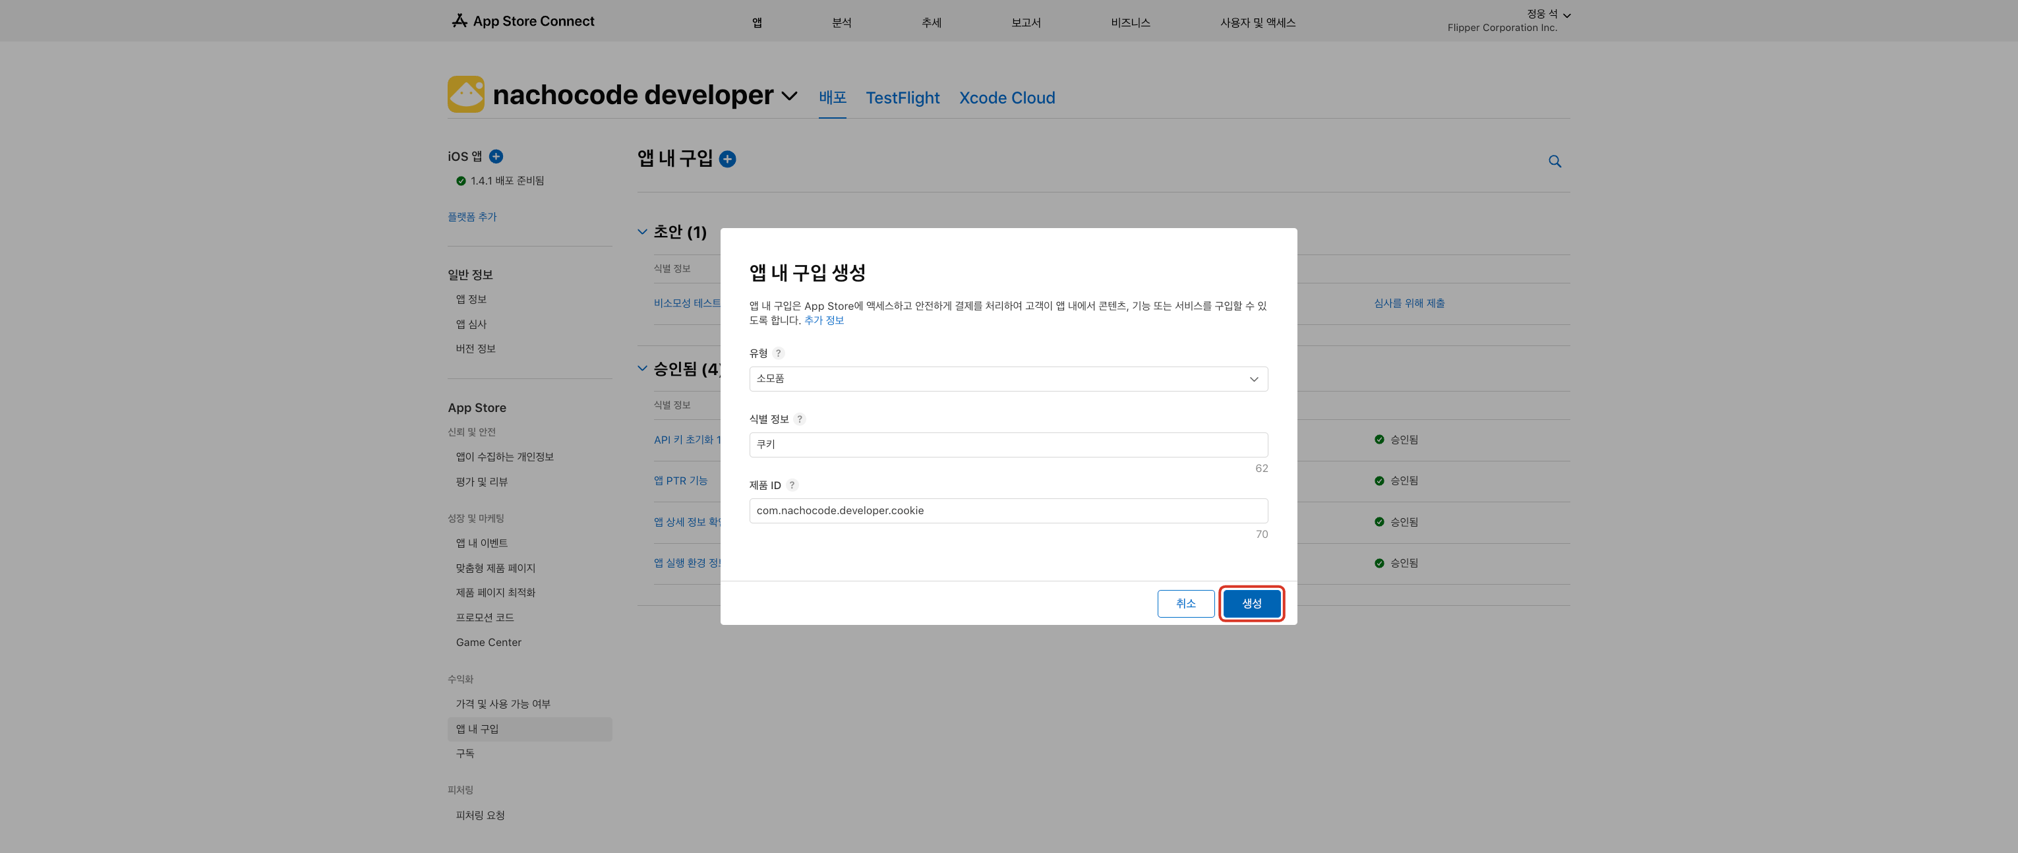Collapse the 초안 (1) section

pos(642,232)
